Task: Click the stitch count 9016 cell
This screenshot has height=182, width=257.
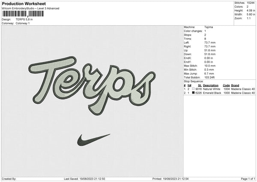Action: 198,89
